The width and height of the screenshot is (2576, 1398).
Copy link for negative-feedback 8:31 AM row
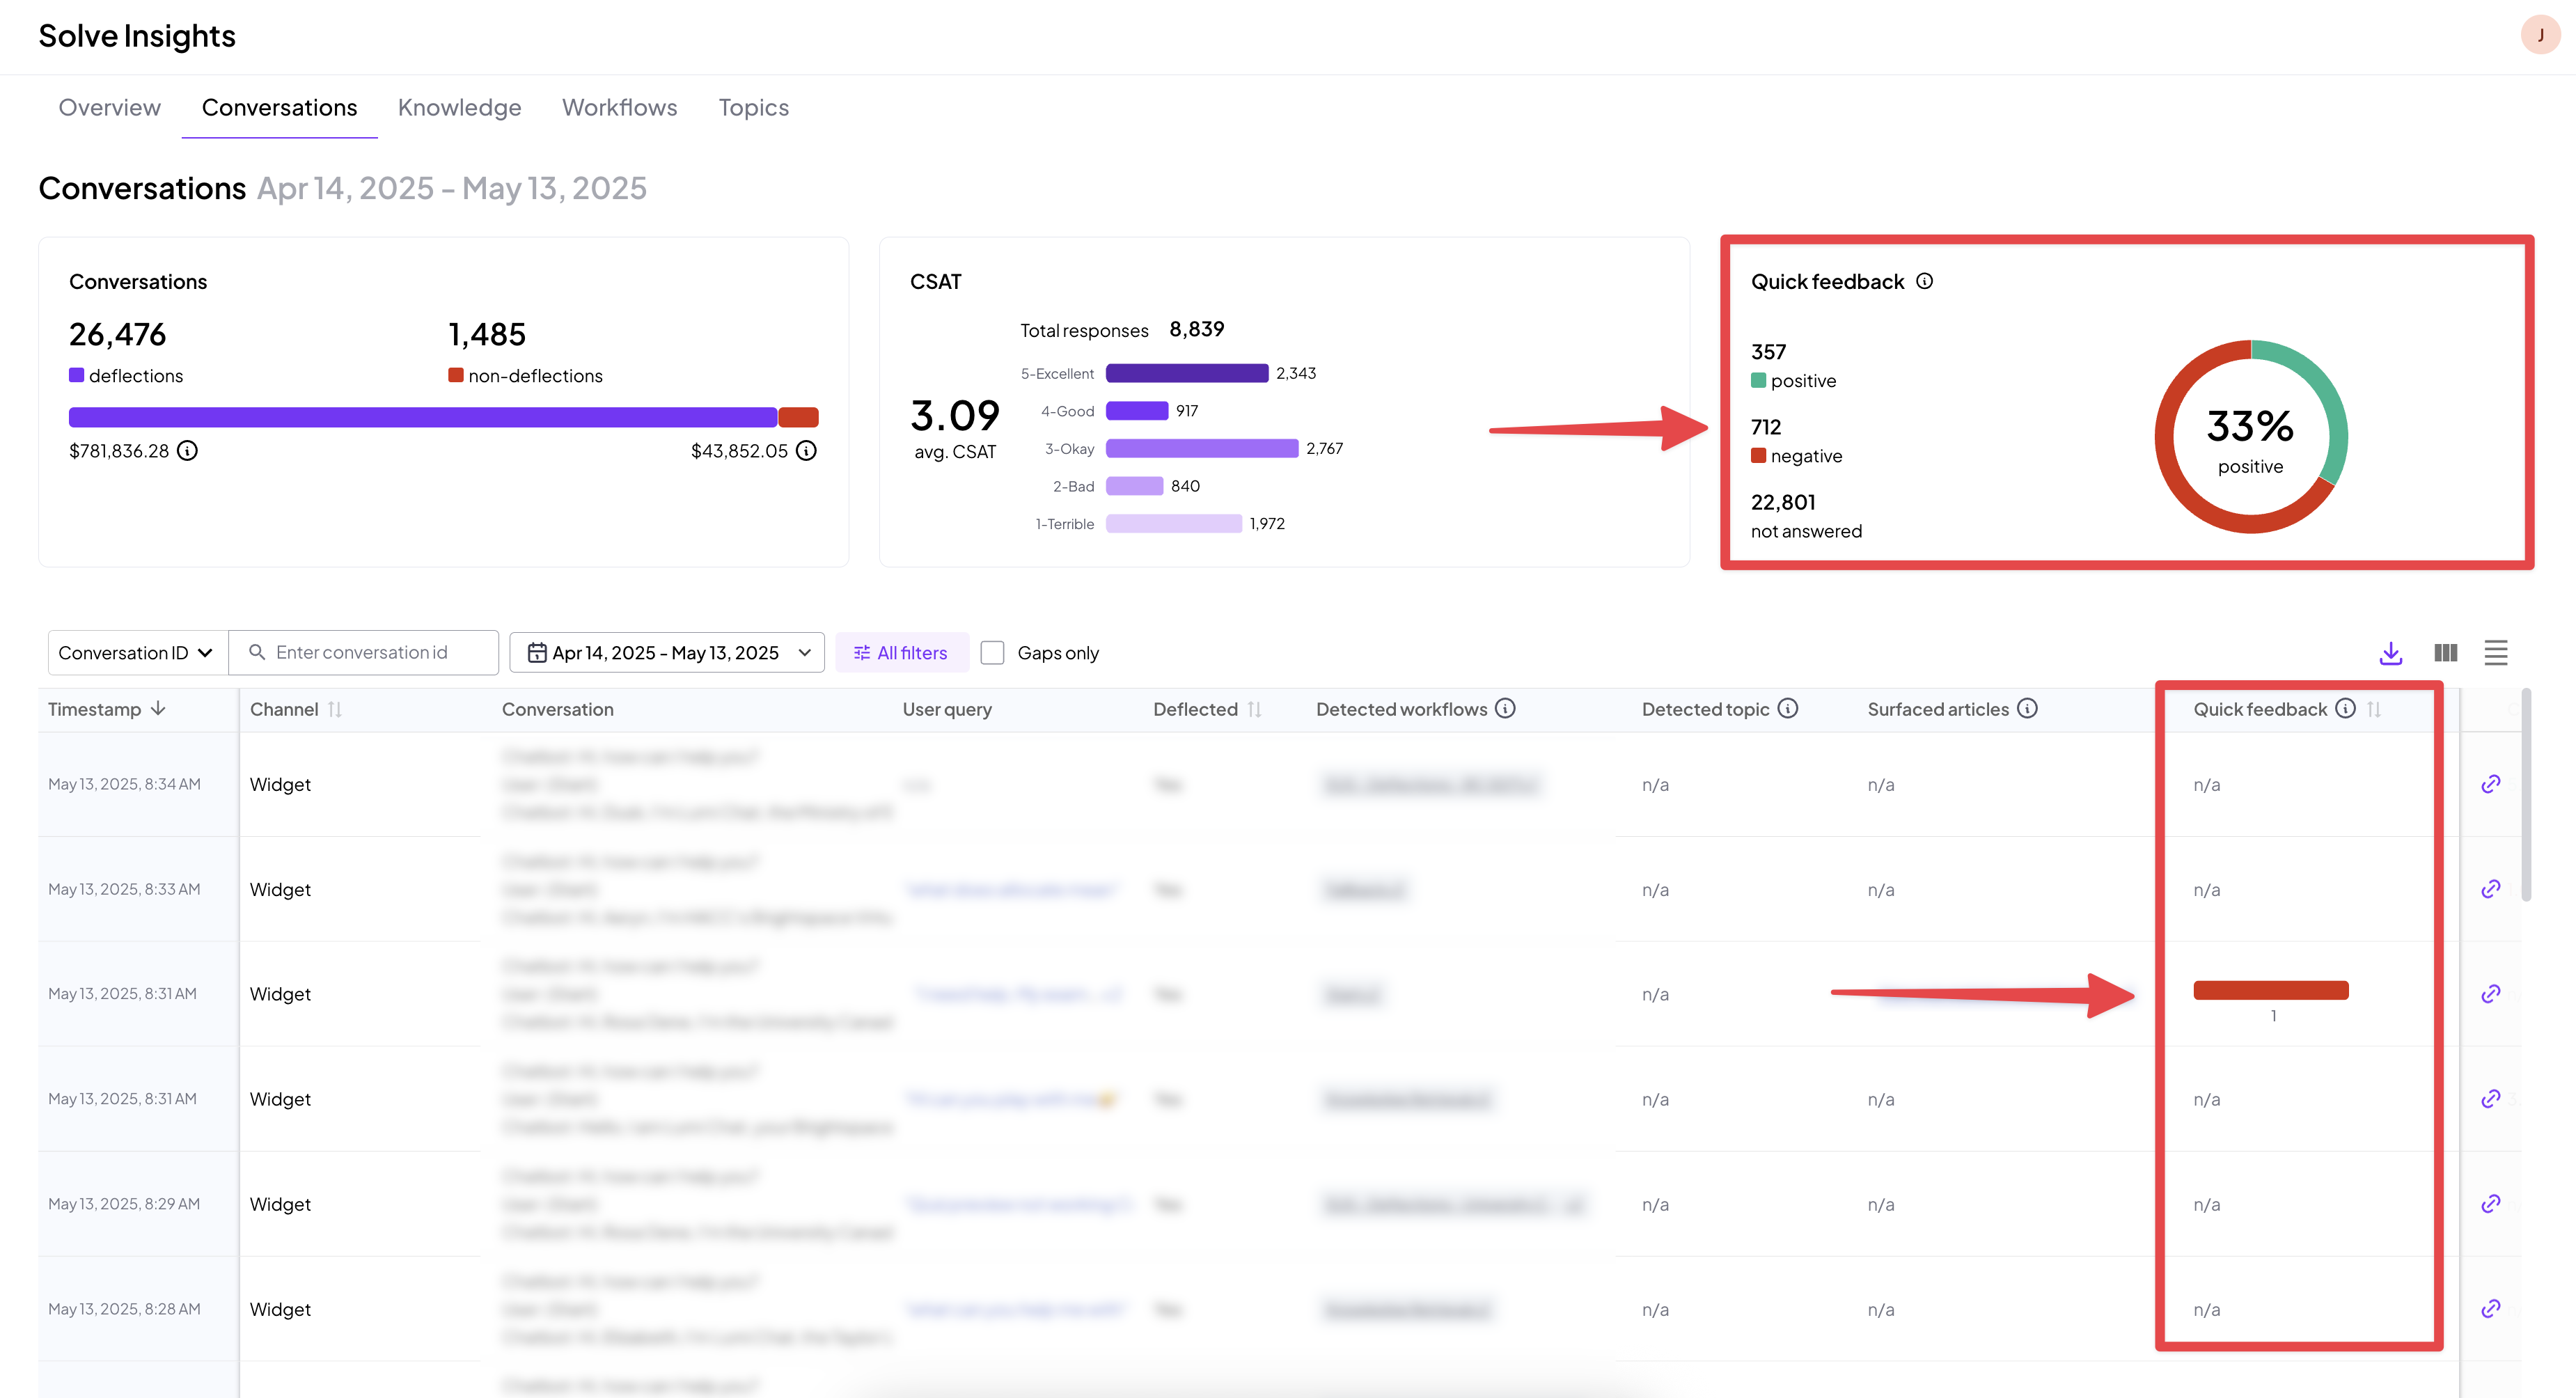tap(2491, 994)
